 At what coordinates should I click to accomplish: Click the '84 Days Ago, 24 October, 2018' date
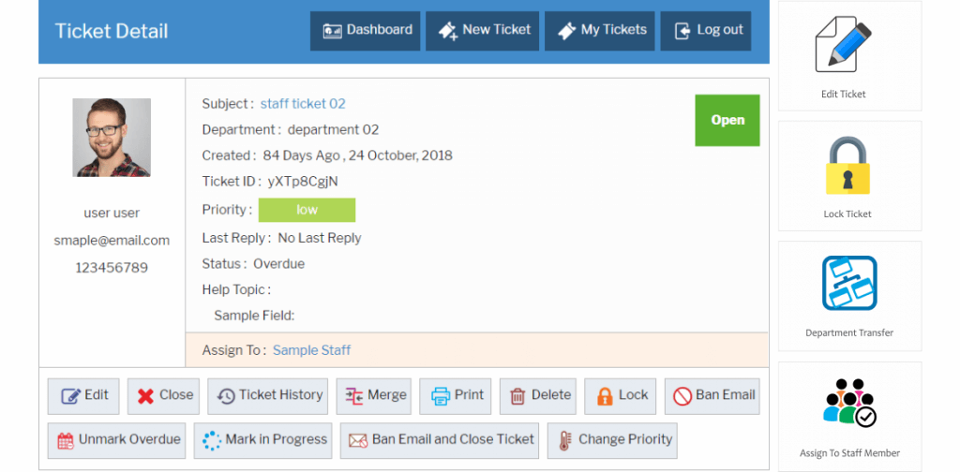click(x=357, y=155)
